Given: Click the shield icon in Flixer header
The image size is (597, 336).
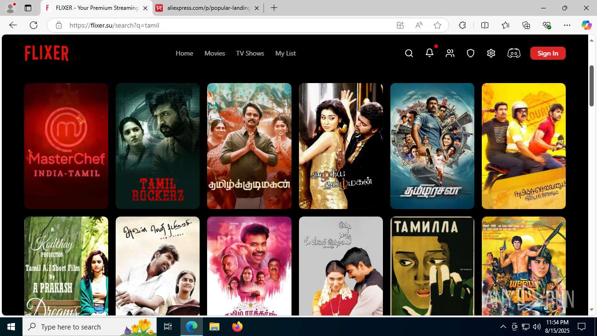Looking at the screenshot, I should (x=471, y=53).
